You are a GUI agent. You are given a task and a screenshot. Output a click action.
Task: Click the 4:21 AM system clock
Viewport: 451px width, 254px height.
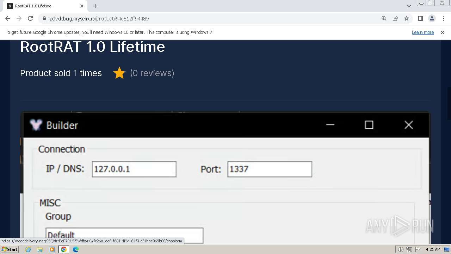(433, 249)
